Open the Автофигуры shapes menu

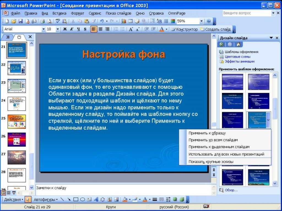pos(46,199)
